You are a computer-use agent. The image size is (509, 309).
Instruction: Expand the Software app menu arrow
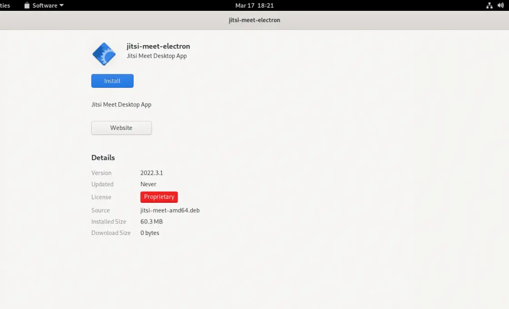click(x=61, y=5)
